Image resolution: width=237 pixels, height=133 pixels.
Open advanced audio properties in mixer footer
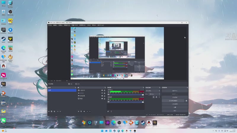(108, 111)
